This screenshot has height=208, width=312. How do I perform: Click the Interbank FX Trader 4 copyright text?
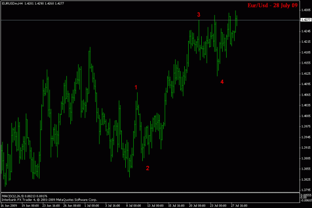click(x=49, y=200)
